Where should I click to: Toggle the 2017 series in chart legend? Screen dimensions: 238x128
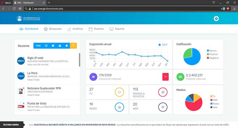163,45
